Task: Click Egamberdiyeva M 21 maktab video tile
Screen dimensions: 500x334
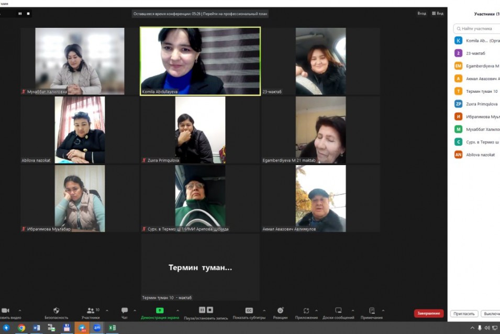Action: click(x=321, y=130)
